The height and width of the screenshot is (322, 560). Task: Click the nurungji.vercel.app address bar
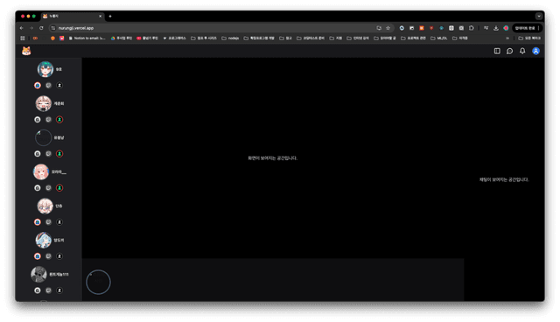[214, 28]
